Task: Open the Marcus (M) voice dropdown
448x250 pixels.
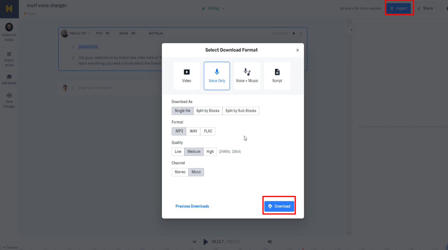Action: coord(76,33)
